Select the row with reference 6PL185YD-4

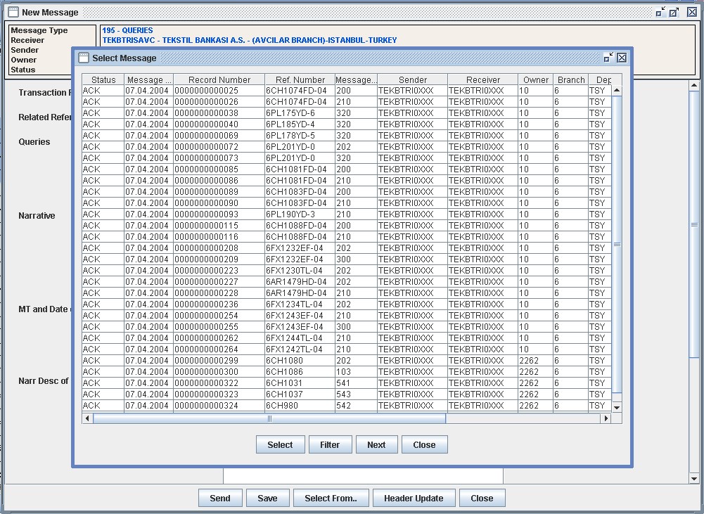[x=347, y=124]
